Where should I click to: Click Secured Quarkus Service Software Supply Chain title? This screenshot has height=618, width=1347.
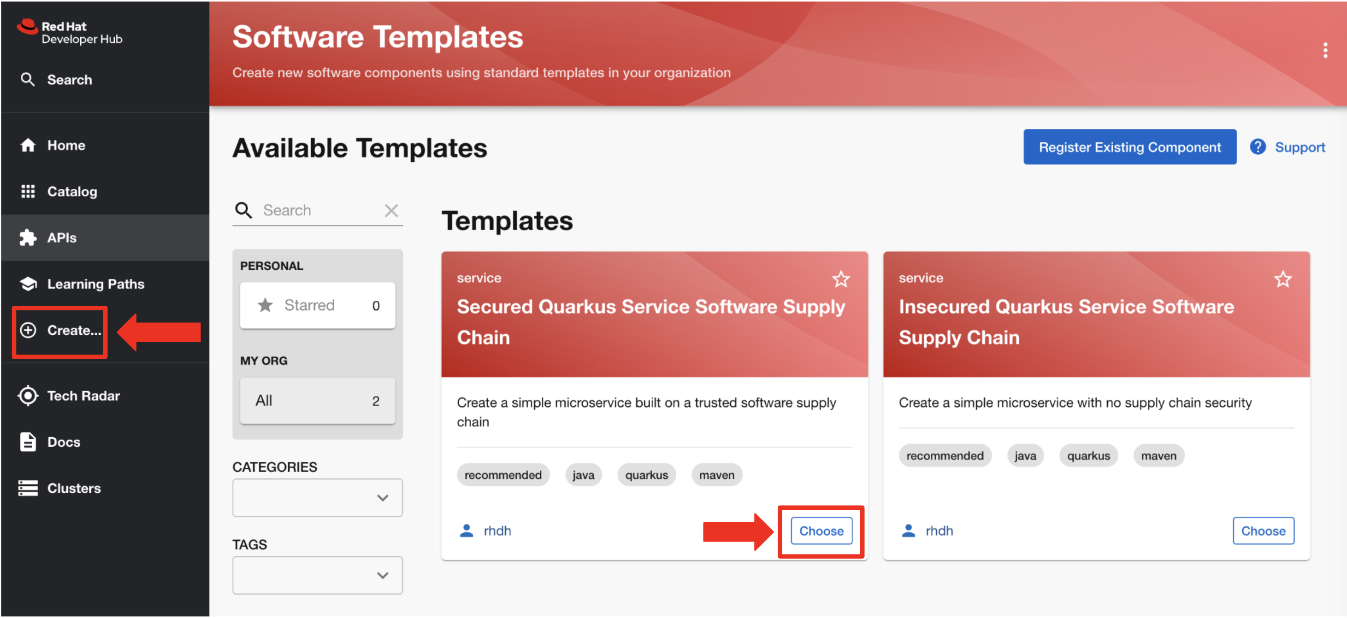[651, 322]
